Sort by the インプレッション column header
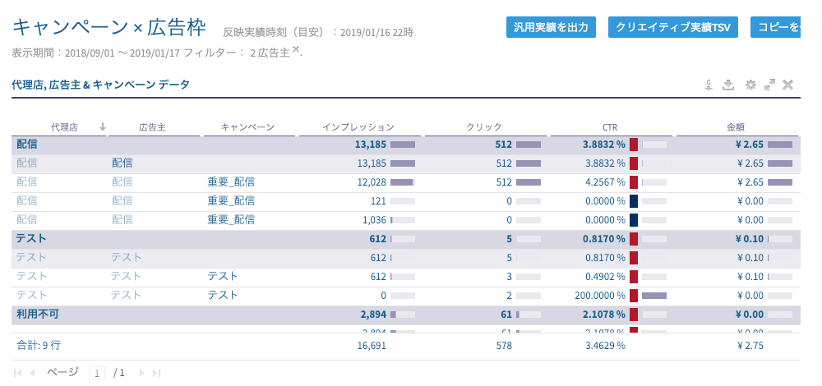This screenshot has width=822, height=386. 358,127
